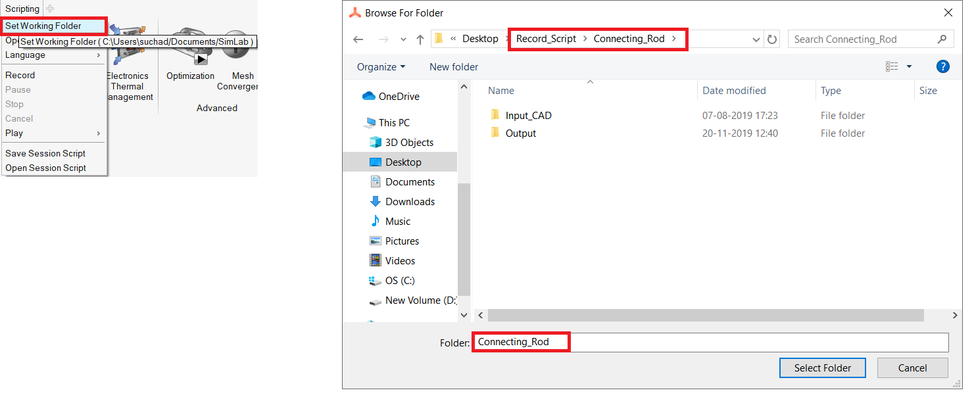Viewport: 974px width, 405px height.
Task: Click the change view icon
Action: point(892,66)
